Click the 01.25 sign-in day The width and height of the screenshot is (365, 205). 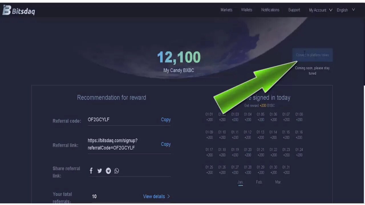[209, 170]
